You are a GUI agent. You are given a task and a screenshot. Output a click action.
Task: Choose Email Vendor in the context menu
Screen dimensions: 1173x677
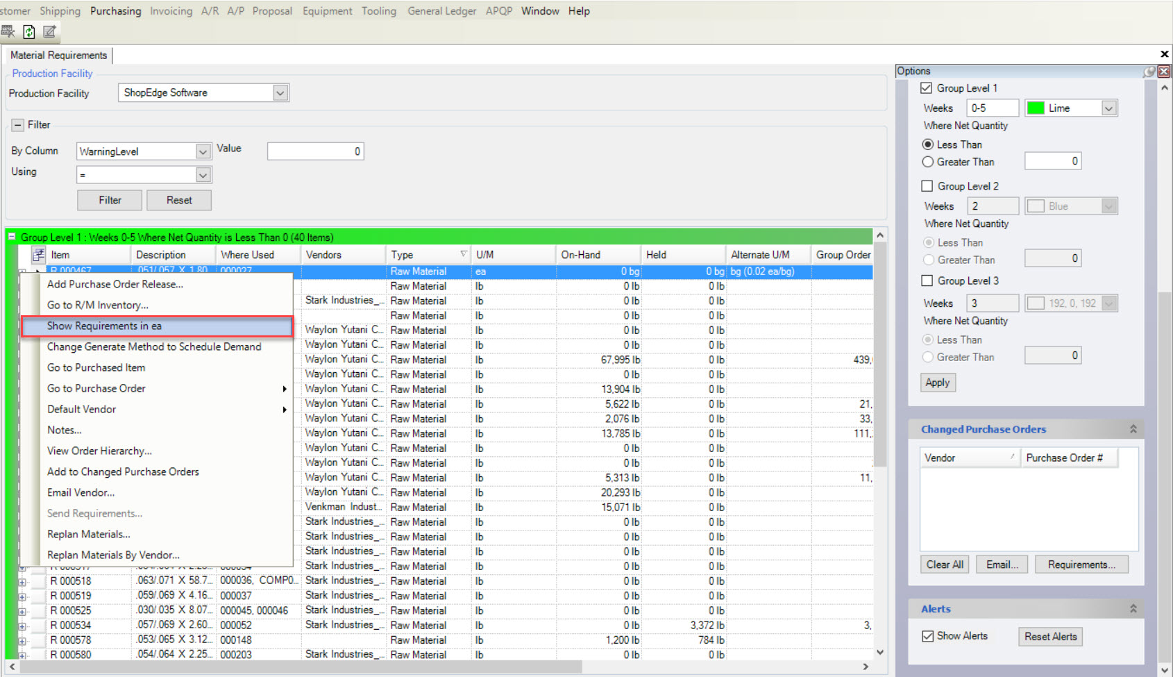[x=157, y=492]
